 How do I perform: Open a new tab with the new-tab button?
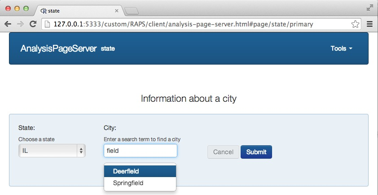131,11
